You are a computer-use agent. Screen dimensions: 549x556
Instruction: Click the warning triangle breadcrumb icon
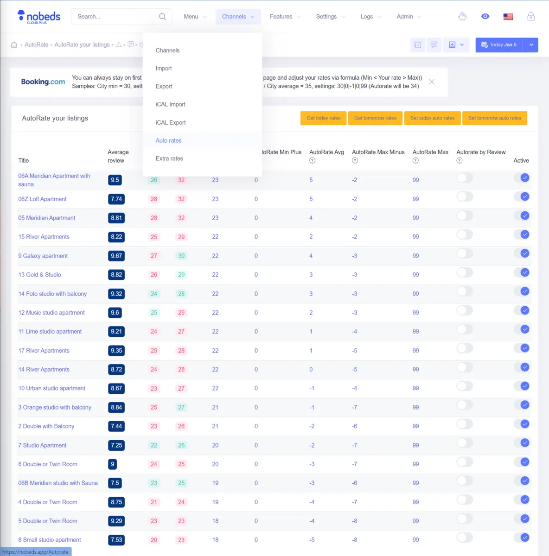click(119, 45)
